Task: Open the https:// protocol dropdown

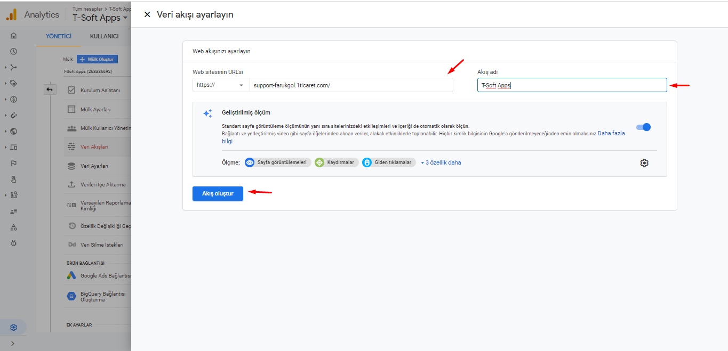Action: point(221,85)
